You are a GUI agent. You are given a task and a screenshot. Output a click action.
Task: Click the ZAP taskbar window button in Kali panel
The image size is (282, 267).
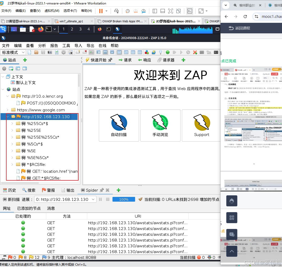point(117,29)
